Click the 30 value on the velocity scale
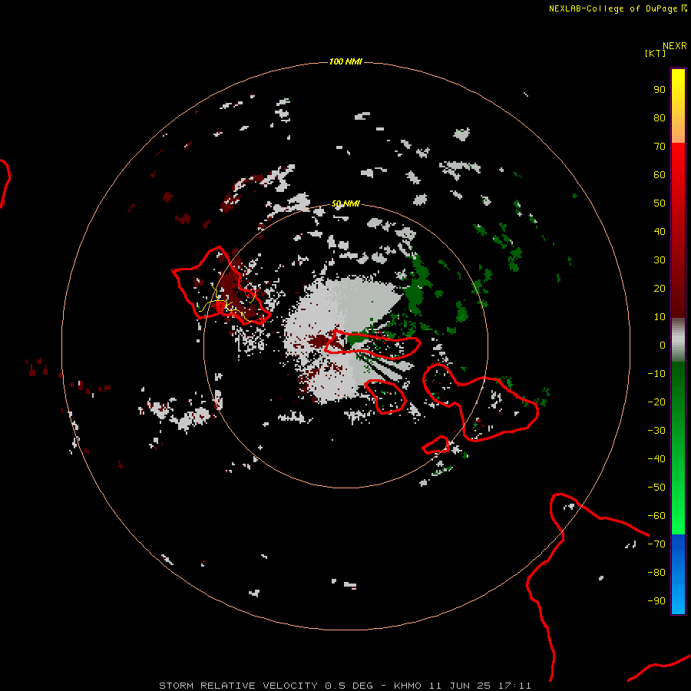This screenshot has width=691, height=691. click(660, 260)
